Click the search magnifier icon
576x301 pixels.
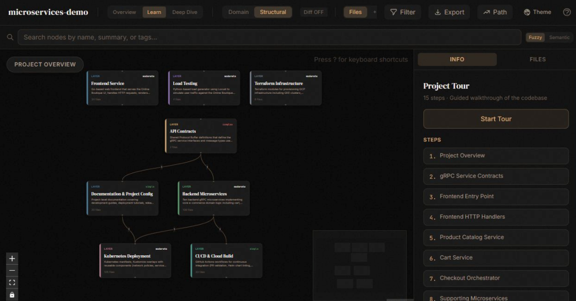point(10,37)
